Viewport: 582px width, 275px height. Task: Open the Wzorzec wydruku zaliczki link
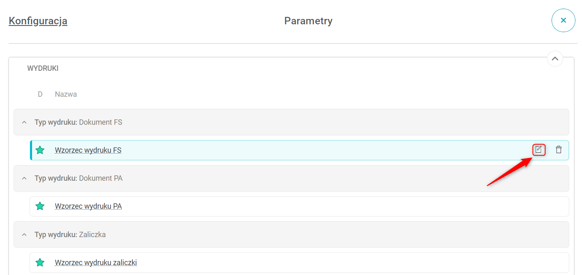[x=95, y=262]
